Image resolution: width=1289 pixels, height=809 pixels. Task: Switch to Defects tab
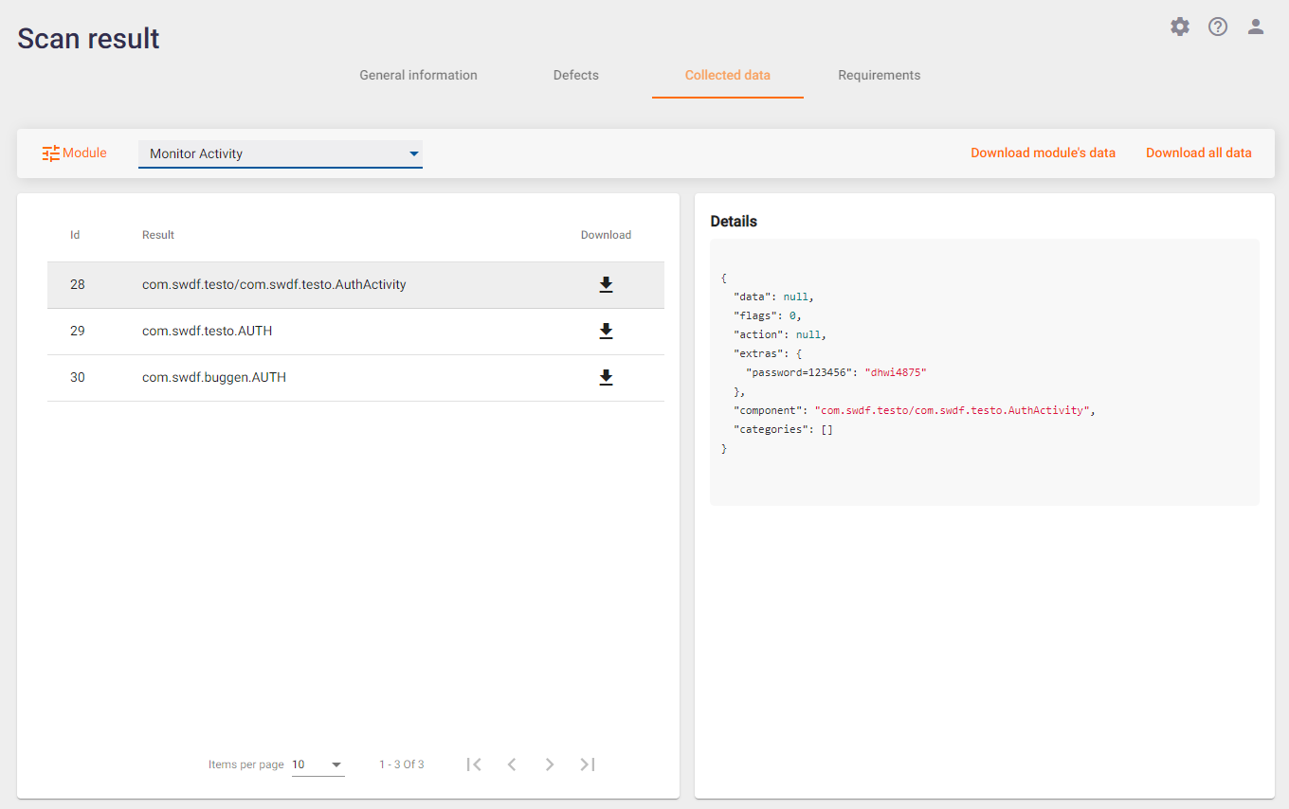[576, 75]
